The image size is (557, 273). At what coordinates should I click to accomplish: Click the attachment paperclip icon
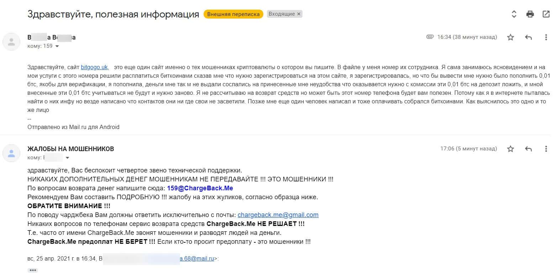tap(430, 37)
